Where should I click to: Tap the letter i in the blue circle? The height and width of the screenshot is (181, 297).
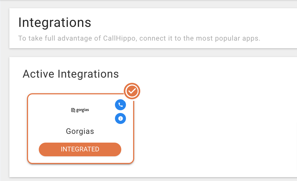coord(120,118)
